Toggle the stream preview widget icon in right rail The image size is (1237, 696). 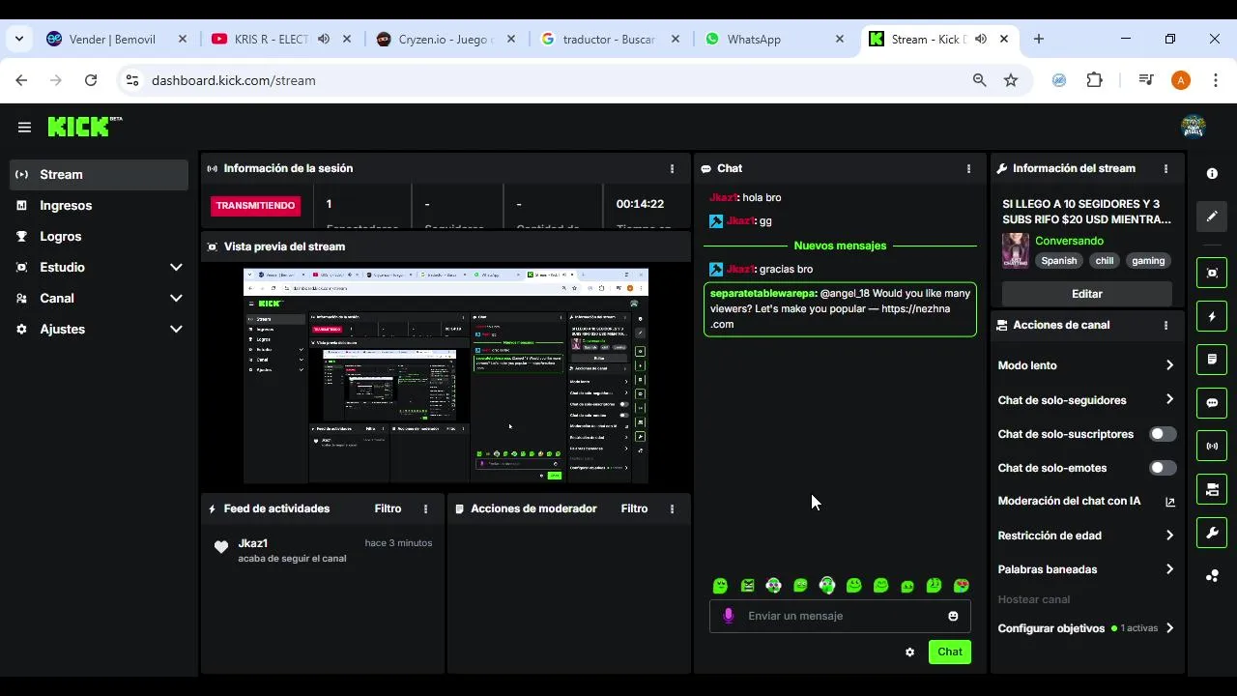click(1212, 274)
